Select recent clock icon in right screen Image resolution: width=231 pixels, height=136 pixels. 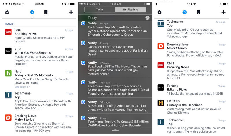[185, 12]
